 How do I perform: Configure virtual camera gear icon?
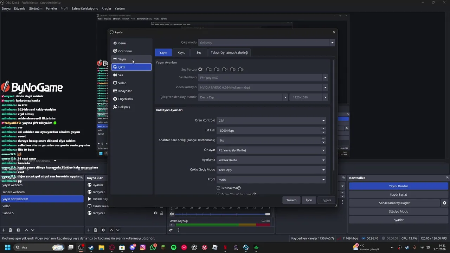click(x=444, y=203)
